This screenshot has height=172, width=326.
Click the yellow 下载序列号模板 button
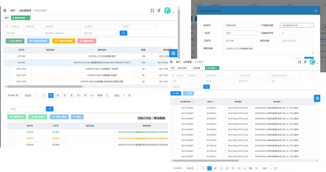[63, 41]
